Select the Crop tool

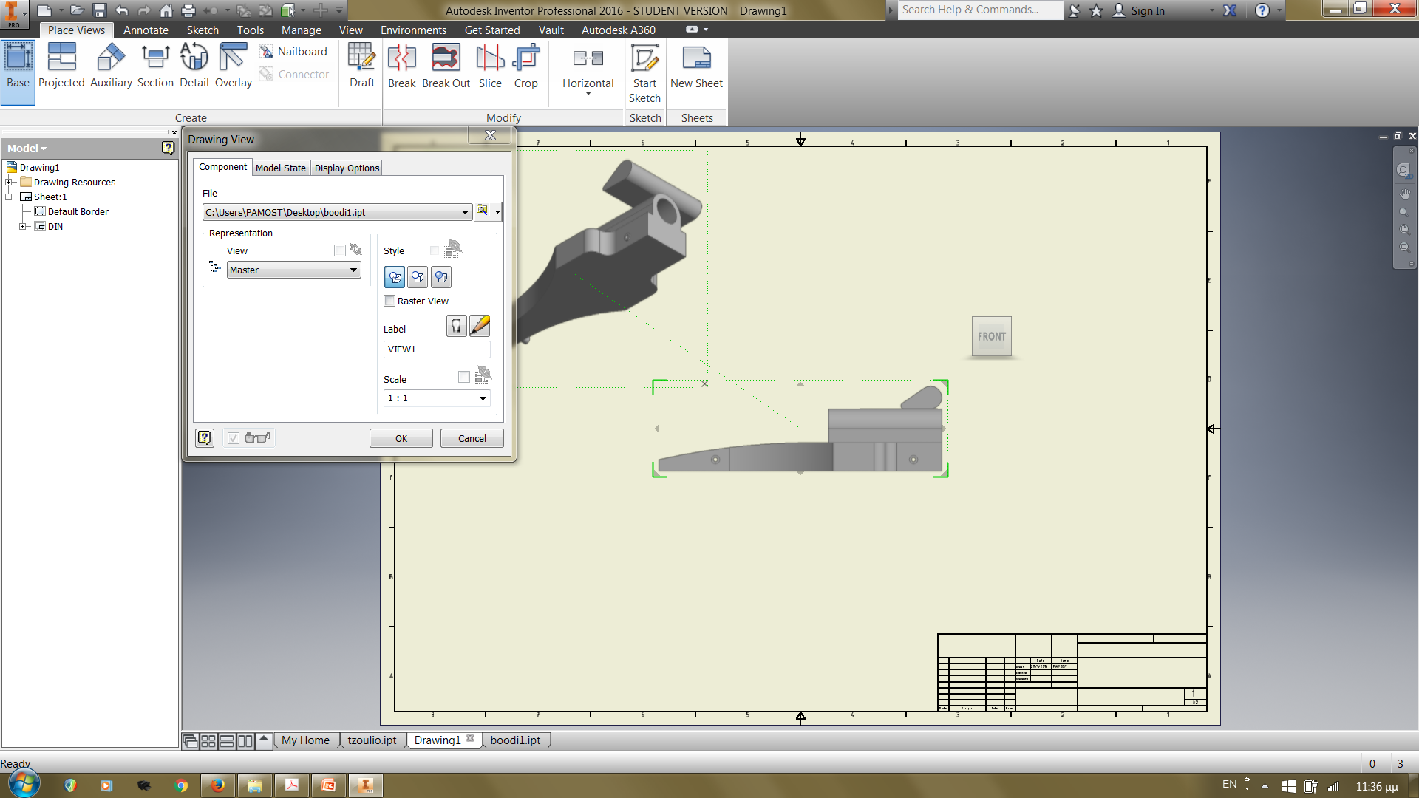click(526, 66)
